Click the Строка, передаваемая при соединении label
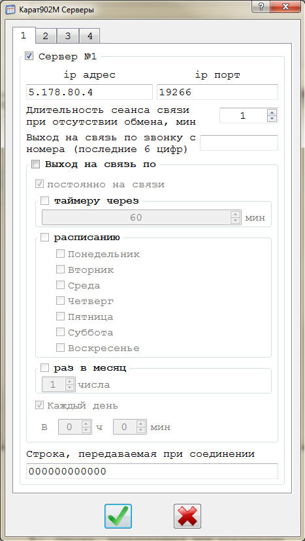 click(140, 454)
